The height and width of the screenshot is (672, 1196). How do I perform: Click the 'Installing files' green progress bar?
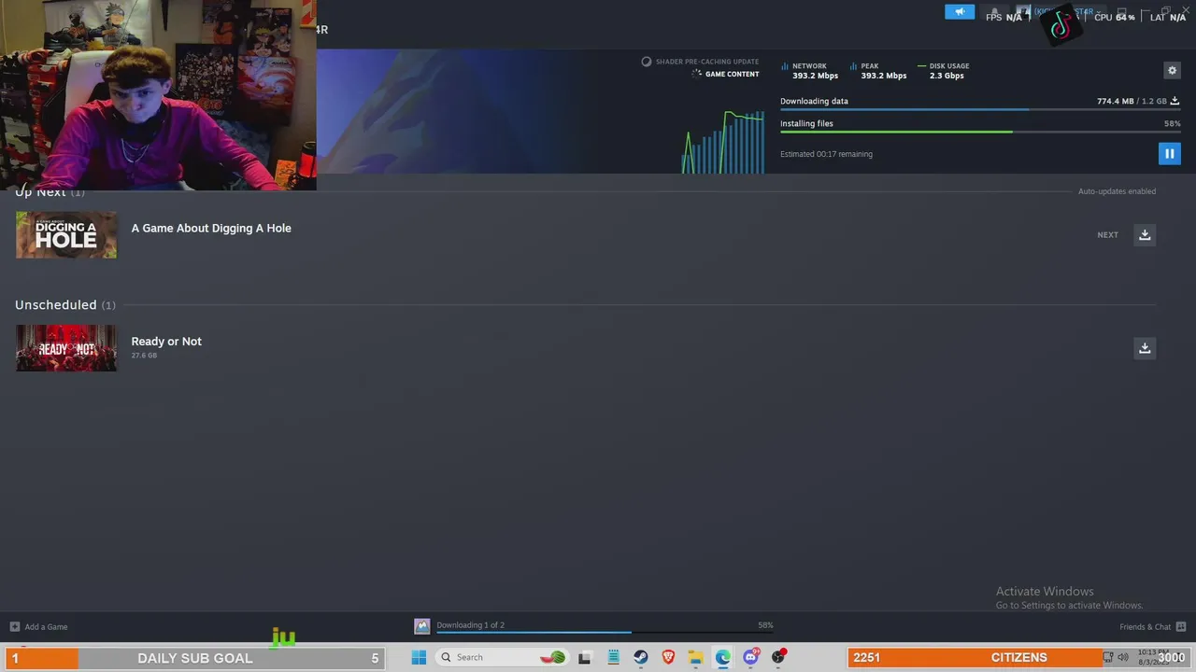(980, 132)
